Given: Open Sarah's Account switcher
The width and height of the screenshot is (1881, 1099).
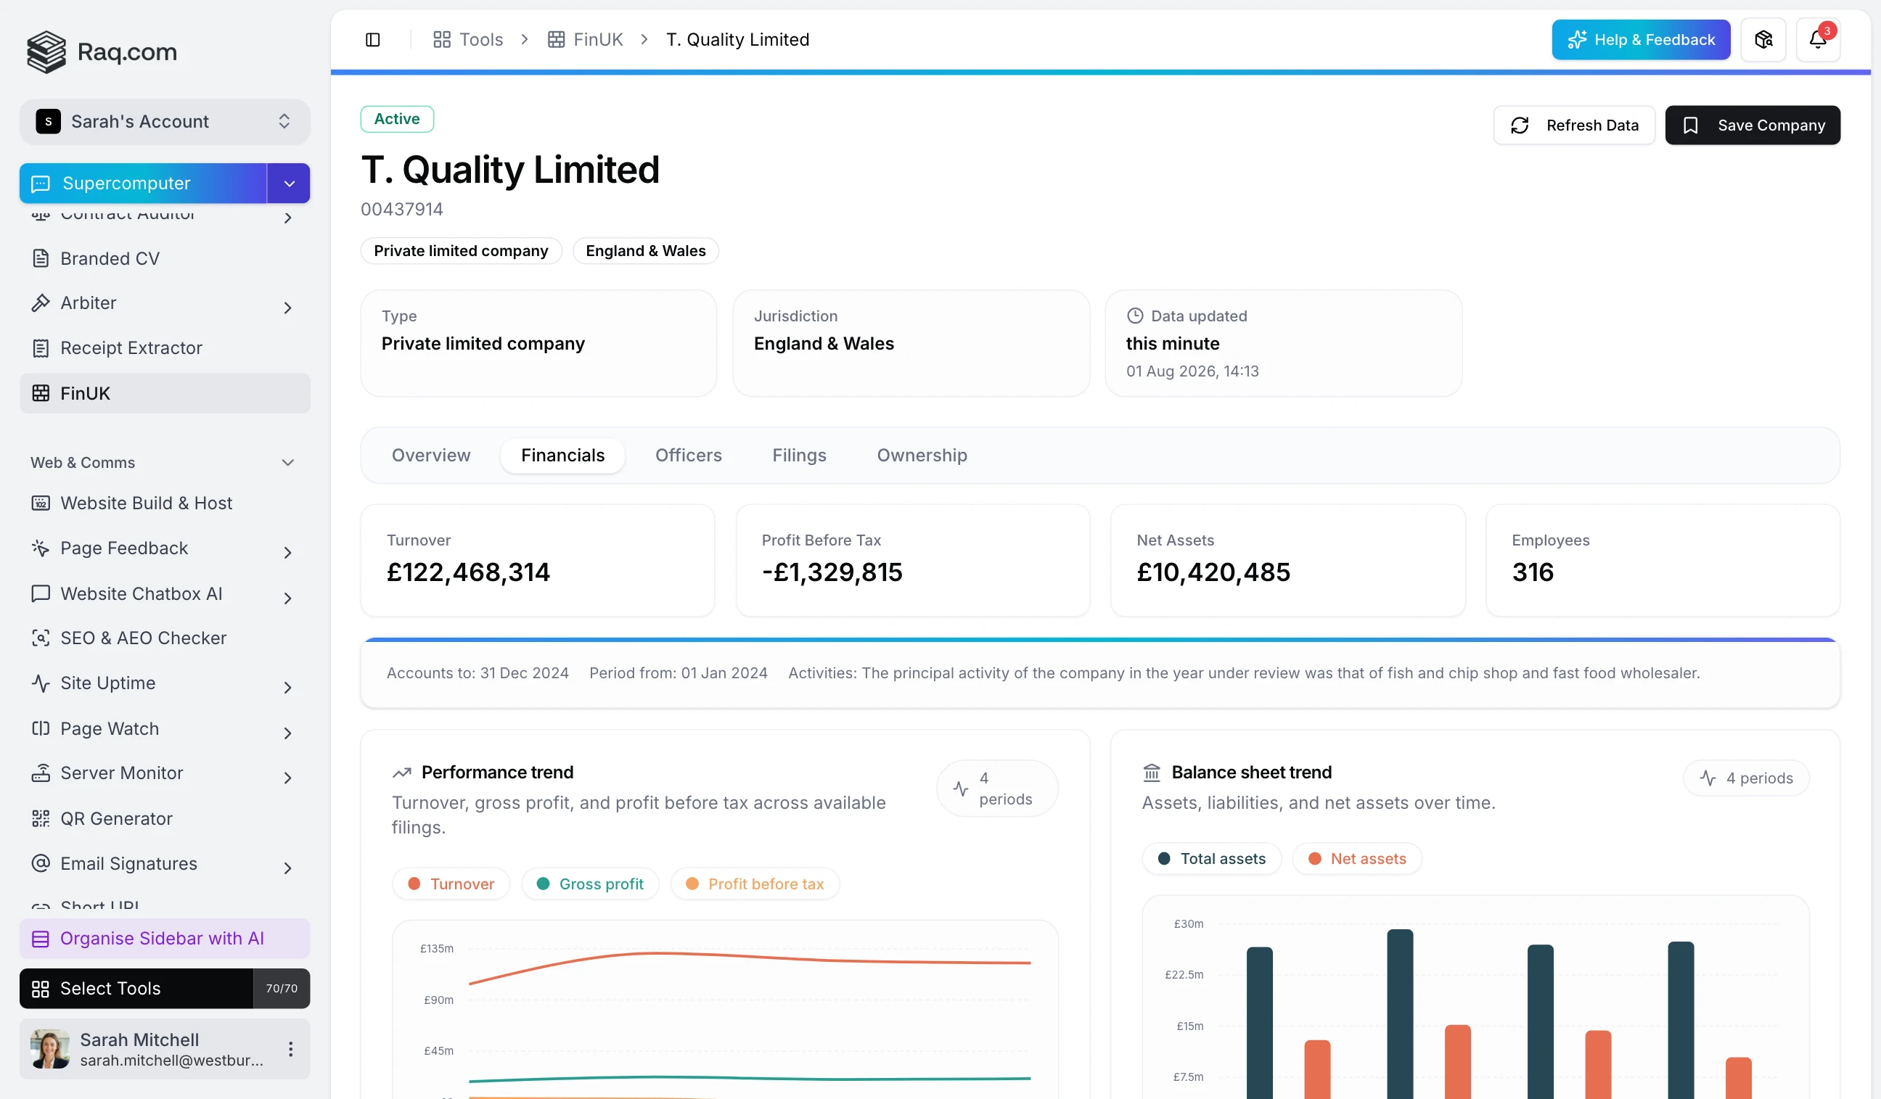Looking at the screenshot, I should point(164,122).
